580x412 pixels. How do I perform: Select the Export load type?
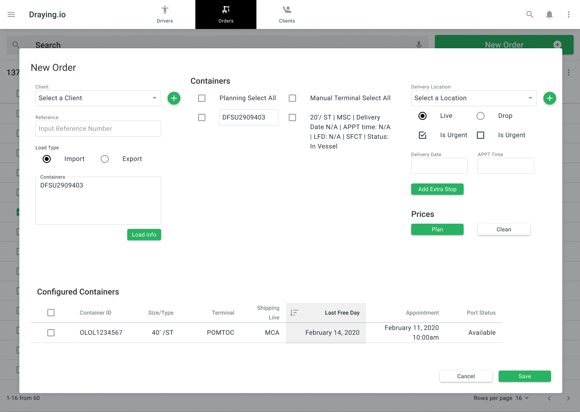pos(105,159)
